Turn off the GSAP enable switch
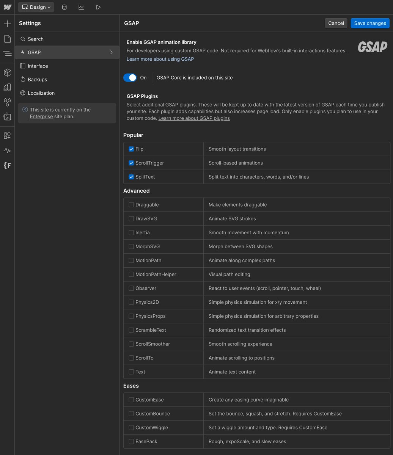 coord(130,77)
